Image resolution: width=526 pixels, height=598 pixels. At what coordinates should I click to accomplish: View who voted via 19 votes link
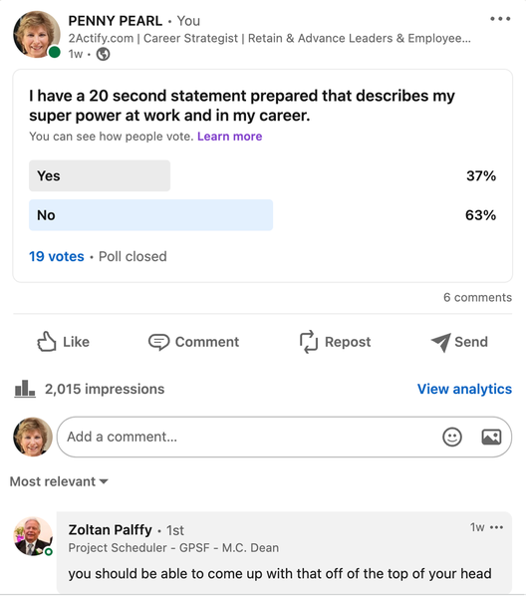(x=57, y=256)
